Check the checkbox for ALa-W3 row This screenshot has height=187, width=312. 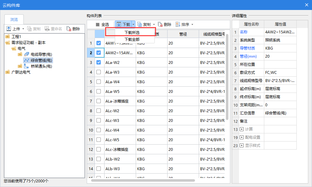pyautogui.click(x=99, y=72)
